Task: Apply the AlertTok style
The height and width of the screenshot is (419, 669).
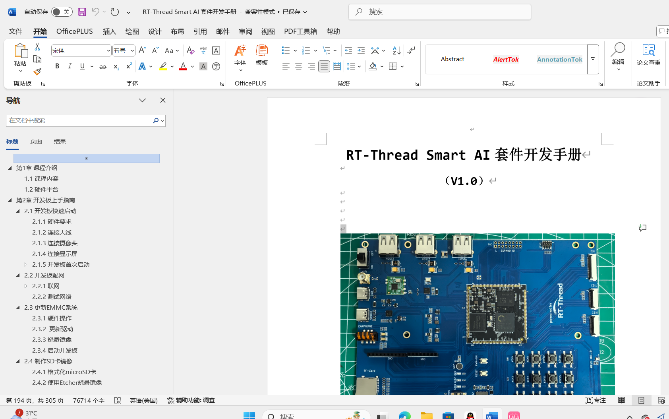Action: coord(506,59)
